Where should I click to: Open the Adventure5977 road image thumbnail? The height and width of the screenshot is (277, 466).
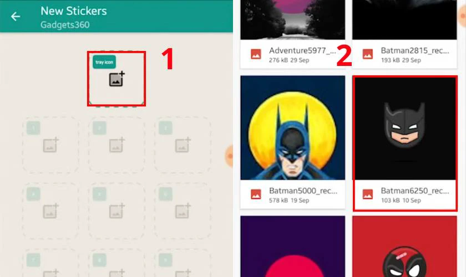(293, 19)
